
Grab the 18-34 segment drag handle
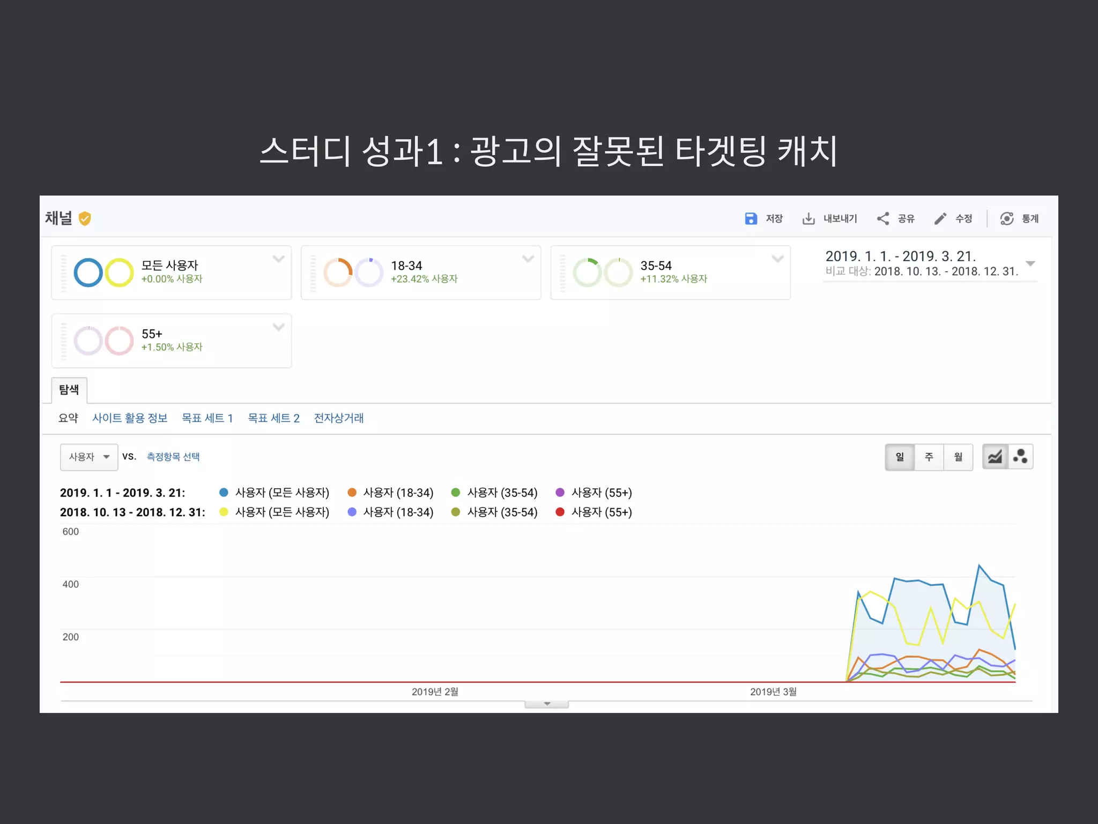coord(313,273)
